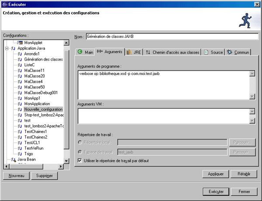Click the Nom text field
The image size is (262, 201).
point(172,37)
